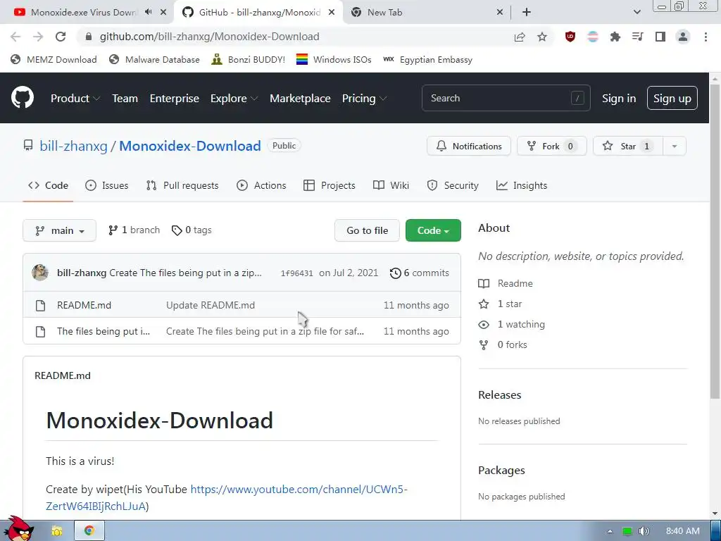
Task: Click the Notifications bell button
Action: pyautogui.click(x=468, y=147)
